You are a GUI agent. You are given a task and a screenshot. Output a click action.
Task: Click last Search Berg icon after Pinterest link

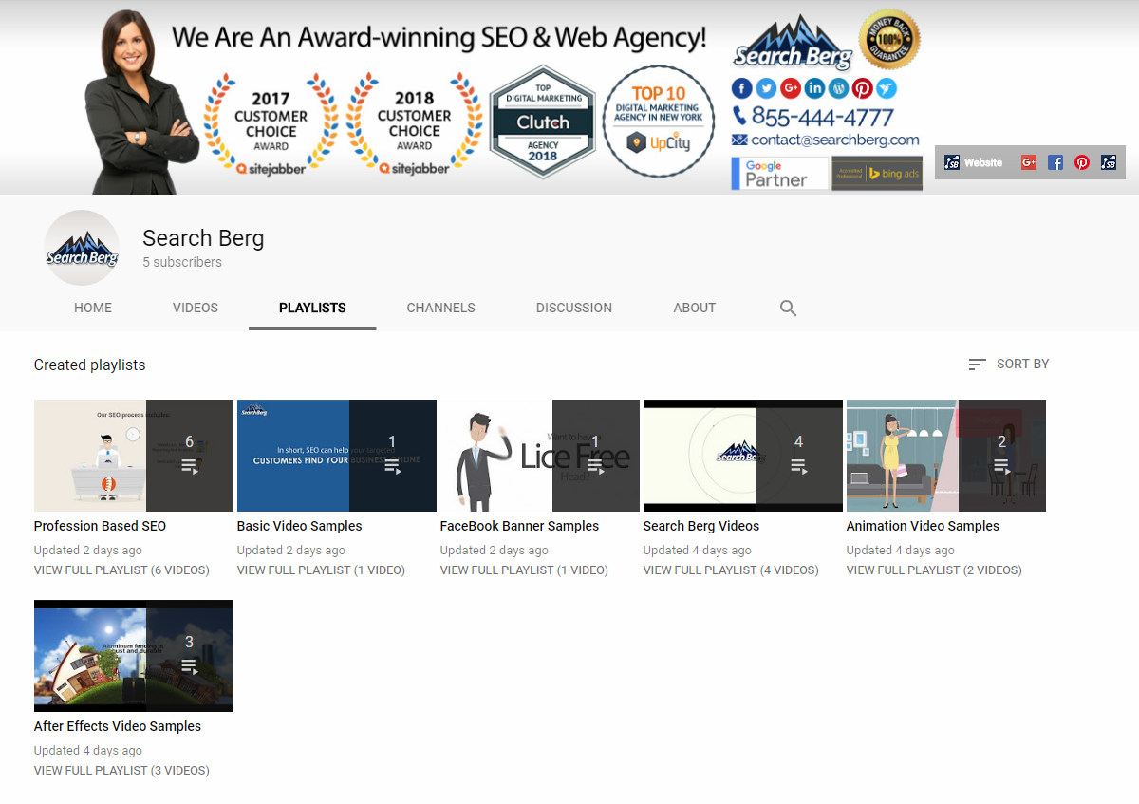tap(1108, 162)
